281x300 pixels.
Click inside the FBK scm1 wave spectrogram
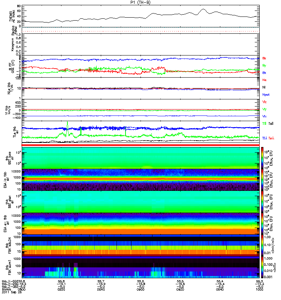click(140, 267)
